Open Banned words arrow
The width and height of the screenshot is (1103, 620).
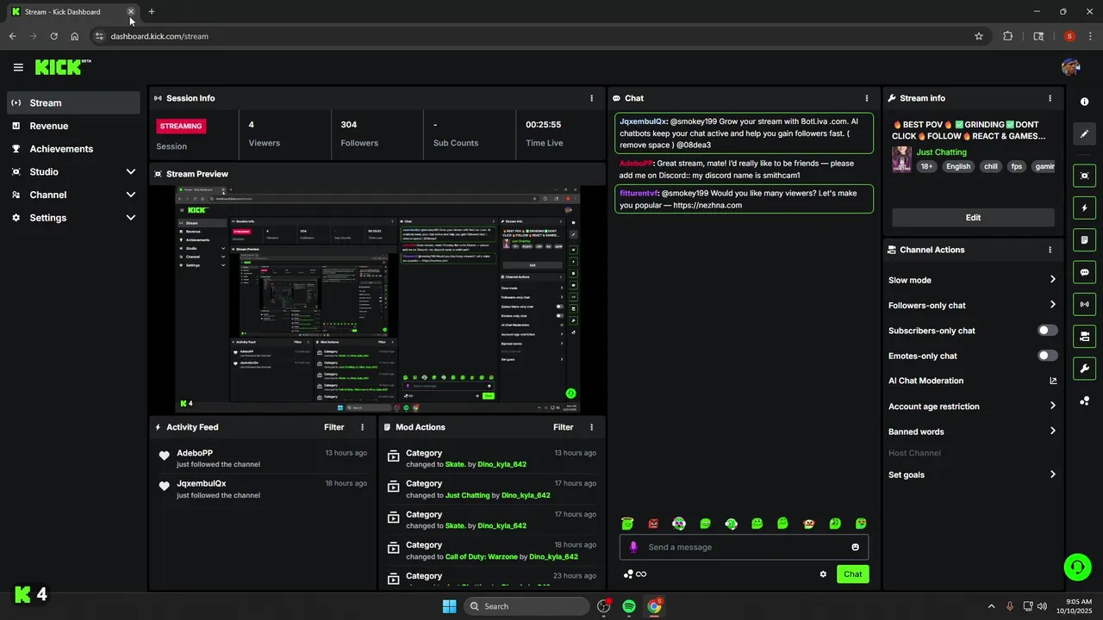pyautogui.click(x=1052, y=431)
